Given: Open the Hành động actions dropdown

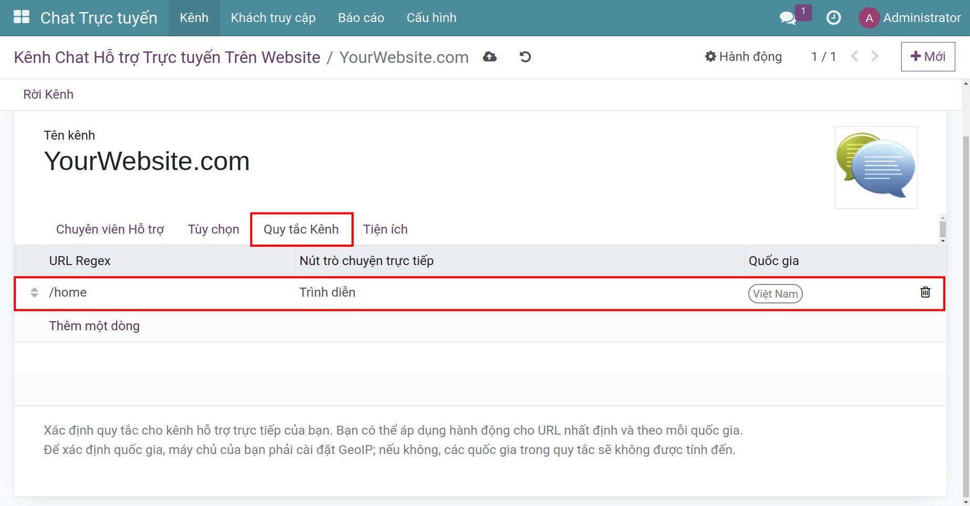Looking at the screenshot, I should (744, 57).
